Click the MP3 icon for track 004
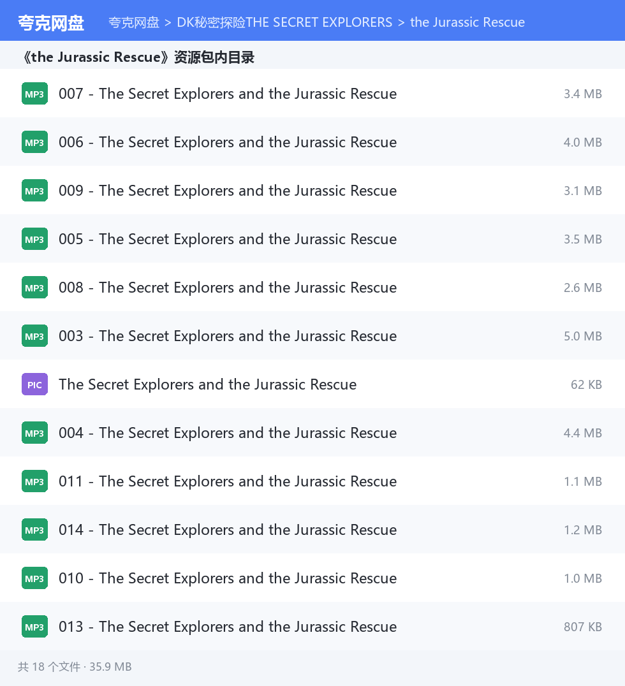The image size is (625, 686). pyautogui.click(x=34, y=433)
